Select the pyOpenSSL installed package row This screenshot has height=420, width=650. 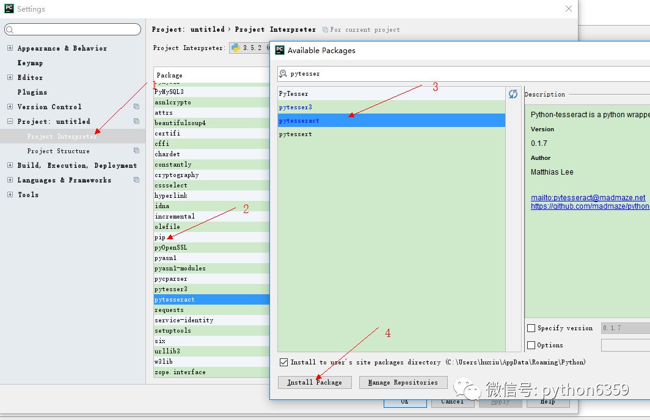[x=211, y=248]
